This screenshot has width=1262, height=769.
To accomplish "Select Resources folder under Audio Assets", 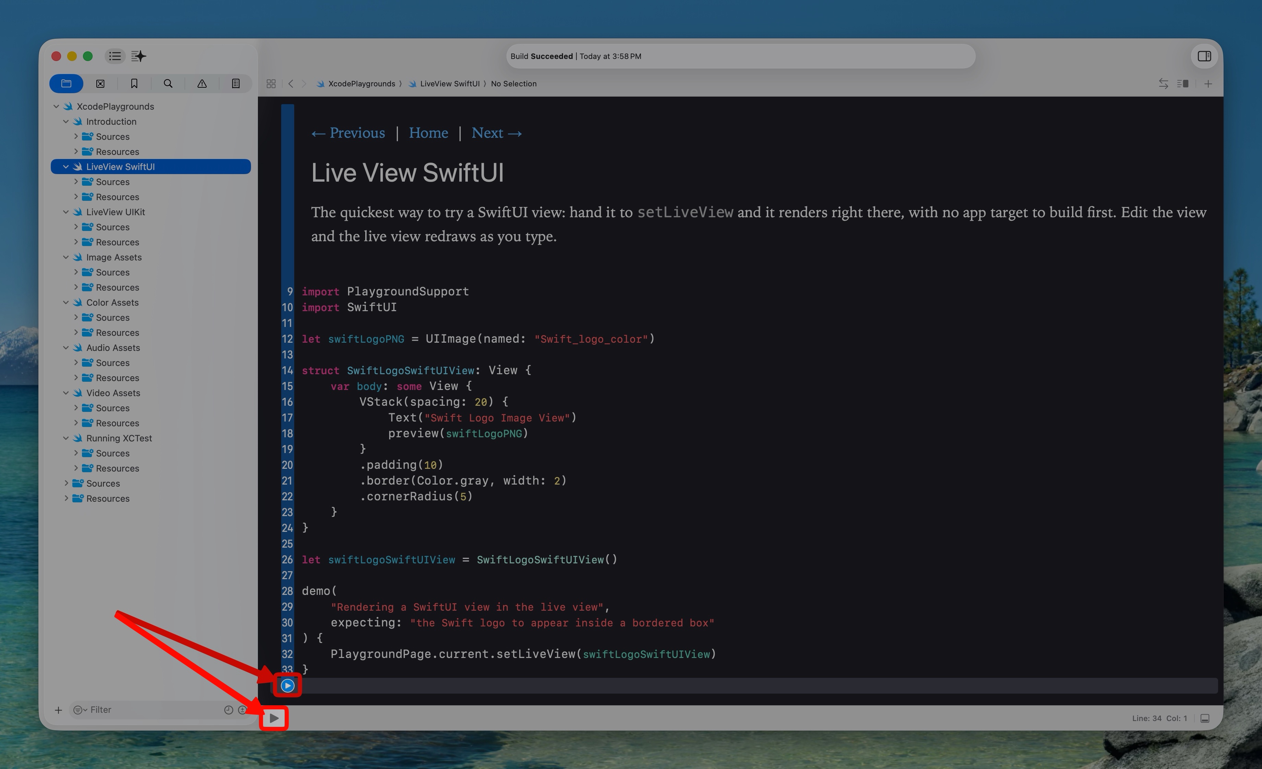I will [x=151, y=378].
